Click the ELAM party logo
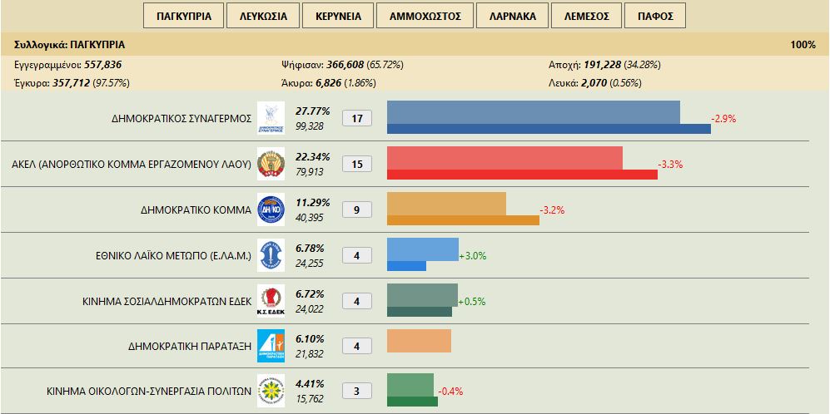The image size is (830, 414). click(x=271, y=255)
